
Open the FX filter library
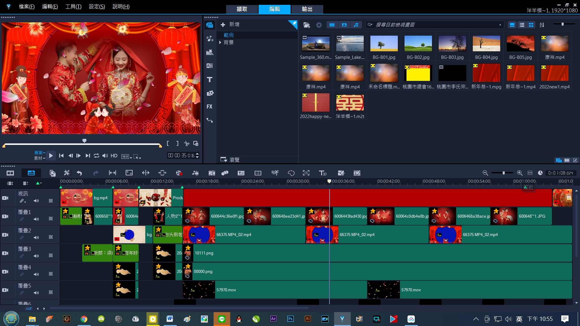[x=210, y=107]
